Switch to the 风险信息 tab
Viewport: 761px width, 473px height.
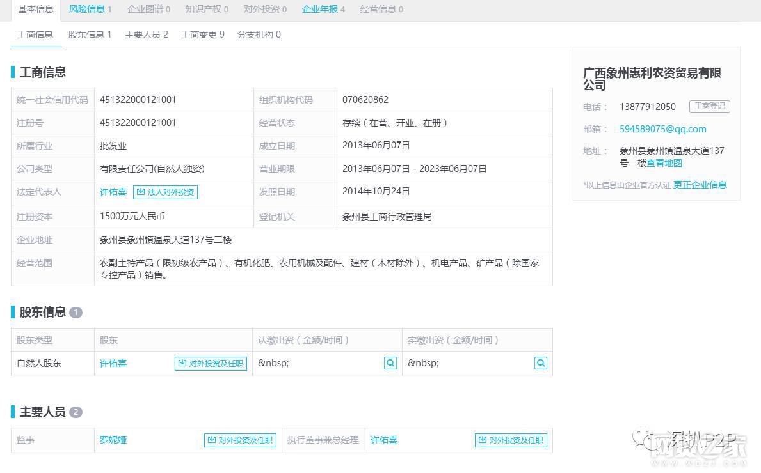90,9
